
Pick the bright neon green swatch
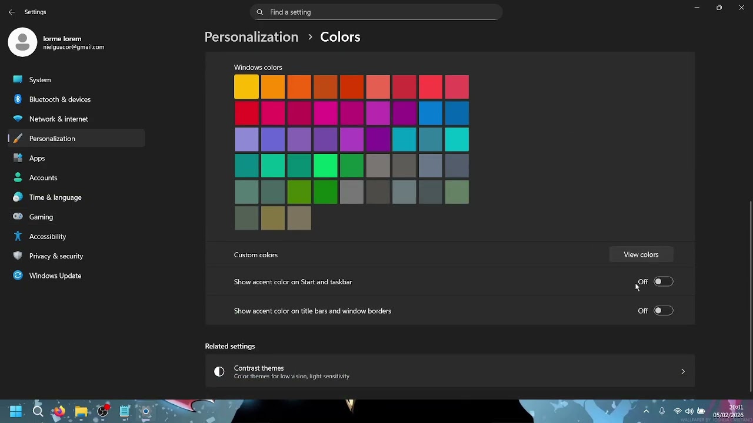pos(325,166)
